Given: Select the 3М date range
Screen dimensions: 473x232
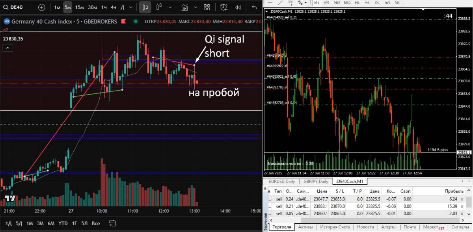Looking at the screenshot, I should pyautogui.click(x=40, y=223).
